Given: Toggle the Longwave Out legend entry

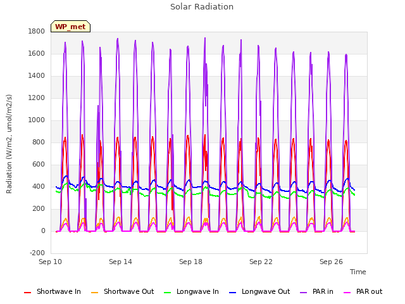Looking at the screenshot, I should [259, 291].
